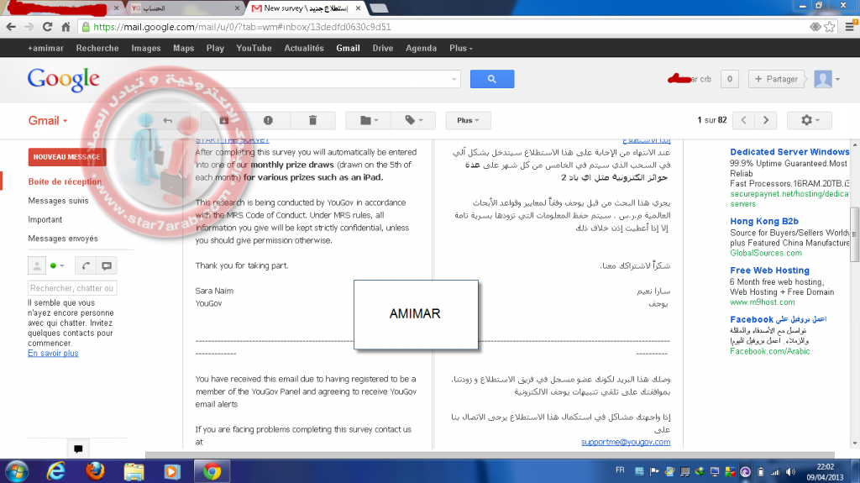Click the chat bubble icon button
Image resolution: width=860 pixels, height=483 pixels.
(x=107, y=265)
